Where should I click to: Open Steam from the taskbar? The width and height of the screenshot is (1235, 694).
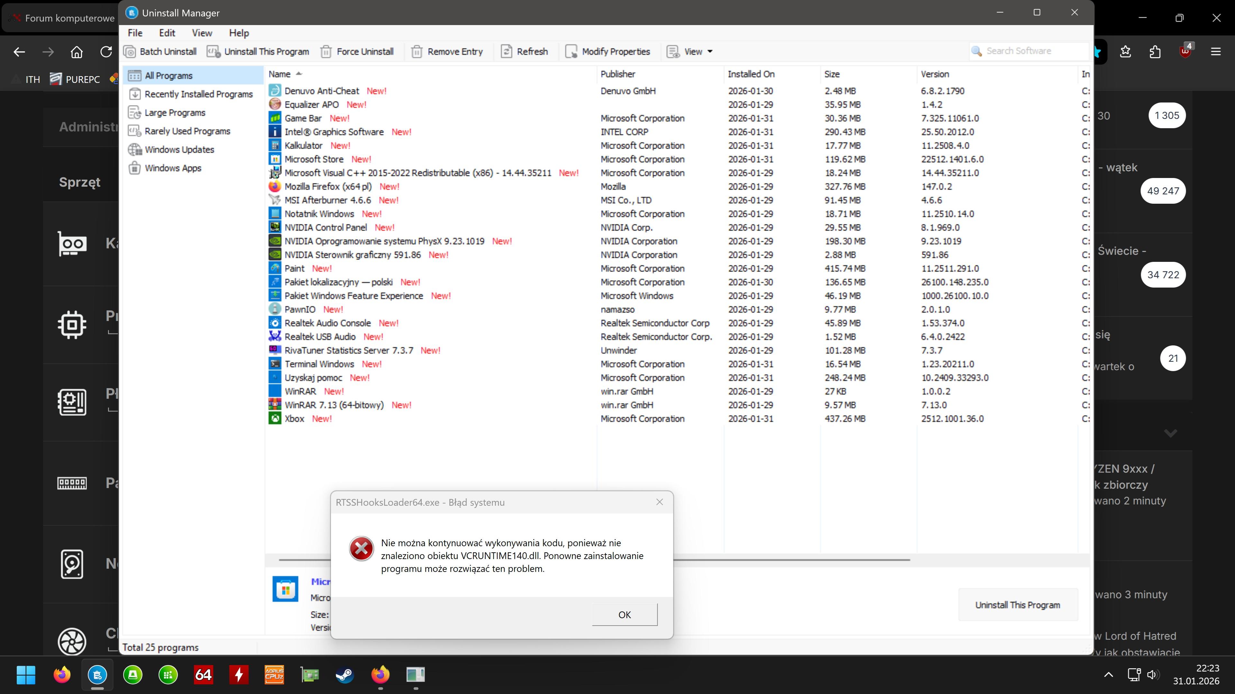[x=344, y=675]
